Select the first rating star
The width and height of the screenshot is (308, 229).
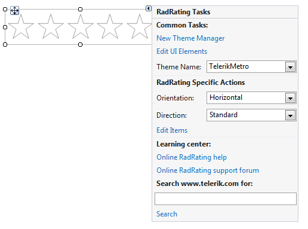21,26
